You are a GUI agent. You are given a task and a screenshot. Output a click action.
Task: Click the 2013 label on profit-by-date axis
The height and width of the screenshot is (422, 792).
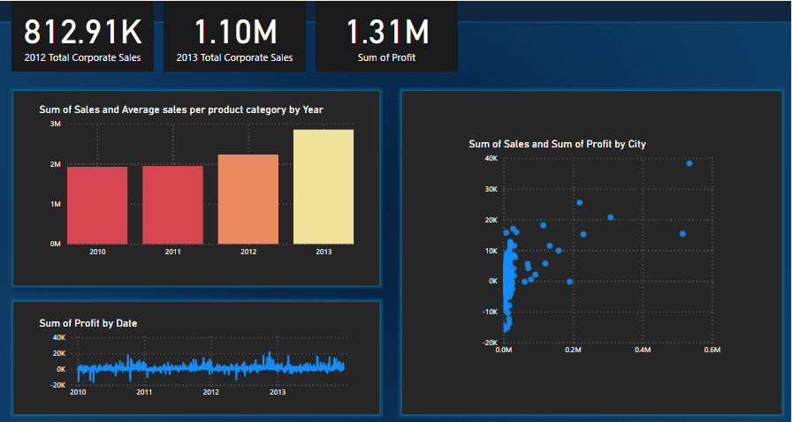pyautogui.click(x=278, y=392)
